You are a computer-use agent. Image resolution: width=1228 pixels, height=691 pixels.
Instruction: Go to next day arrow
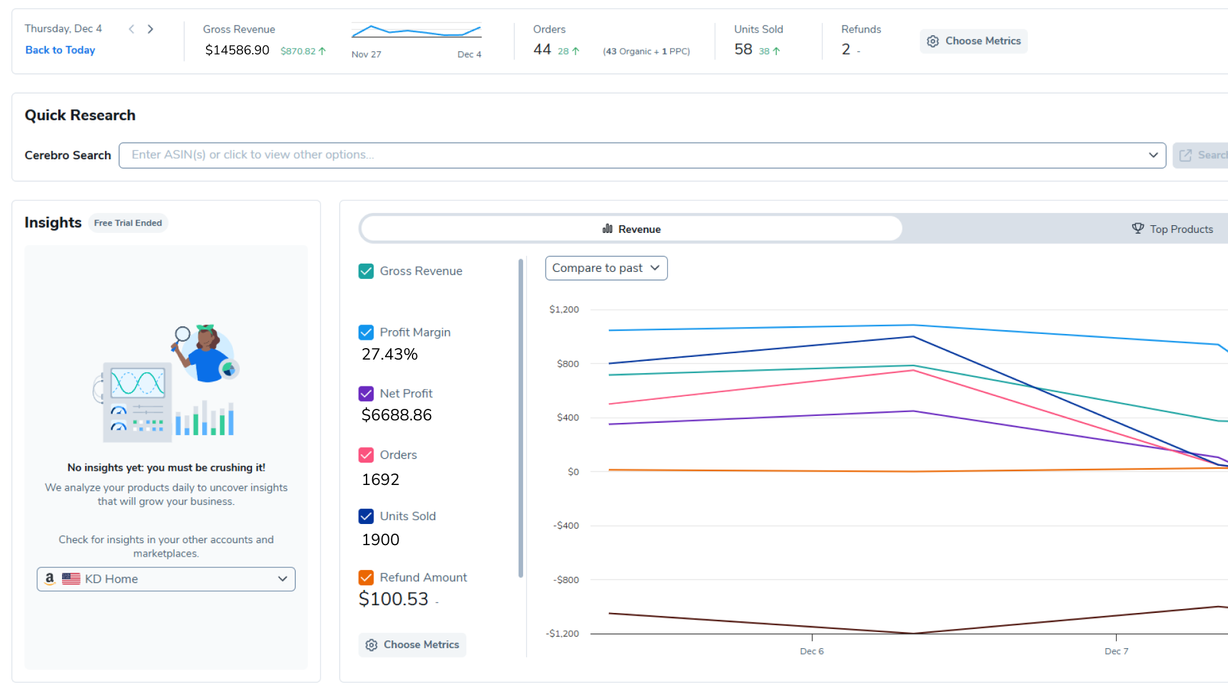[150, 29]
